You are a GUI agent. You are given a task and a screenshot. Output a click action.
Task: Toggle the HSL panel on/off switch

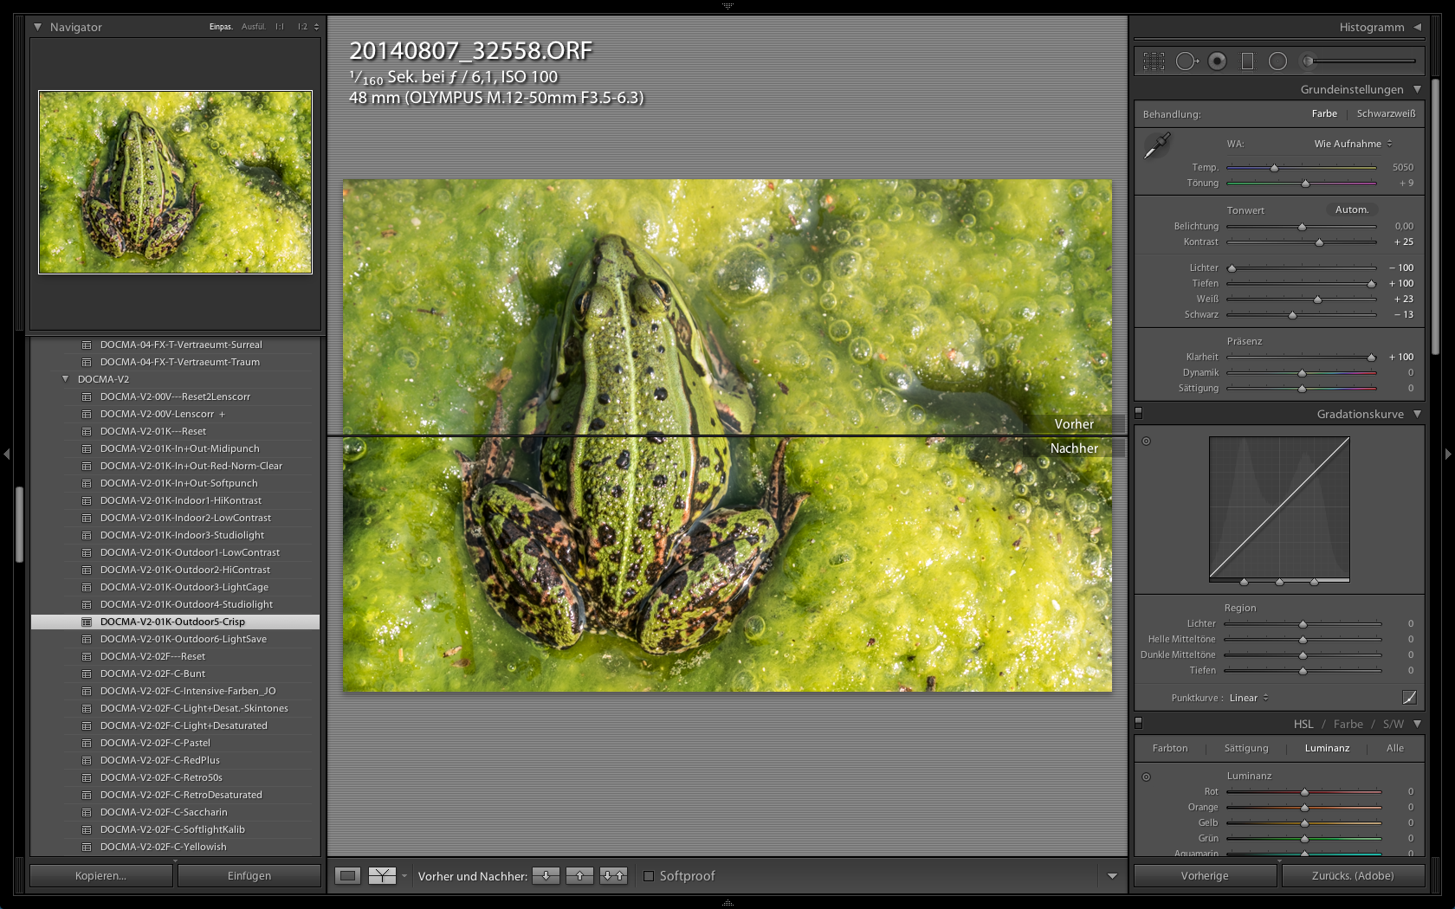coord(1139,723)
